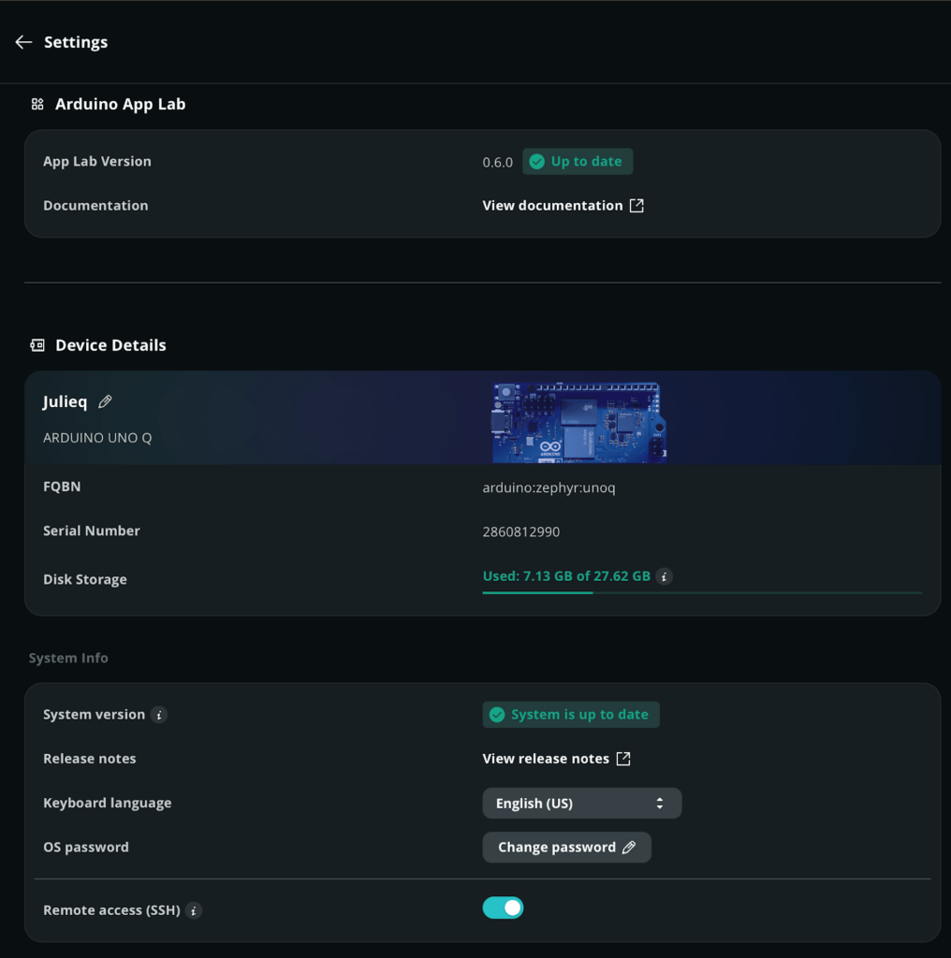
Task: Open the View documentation link
Action: [x=552, y=206]
